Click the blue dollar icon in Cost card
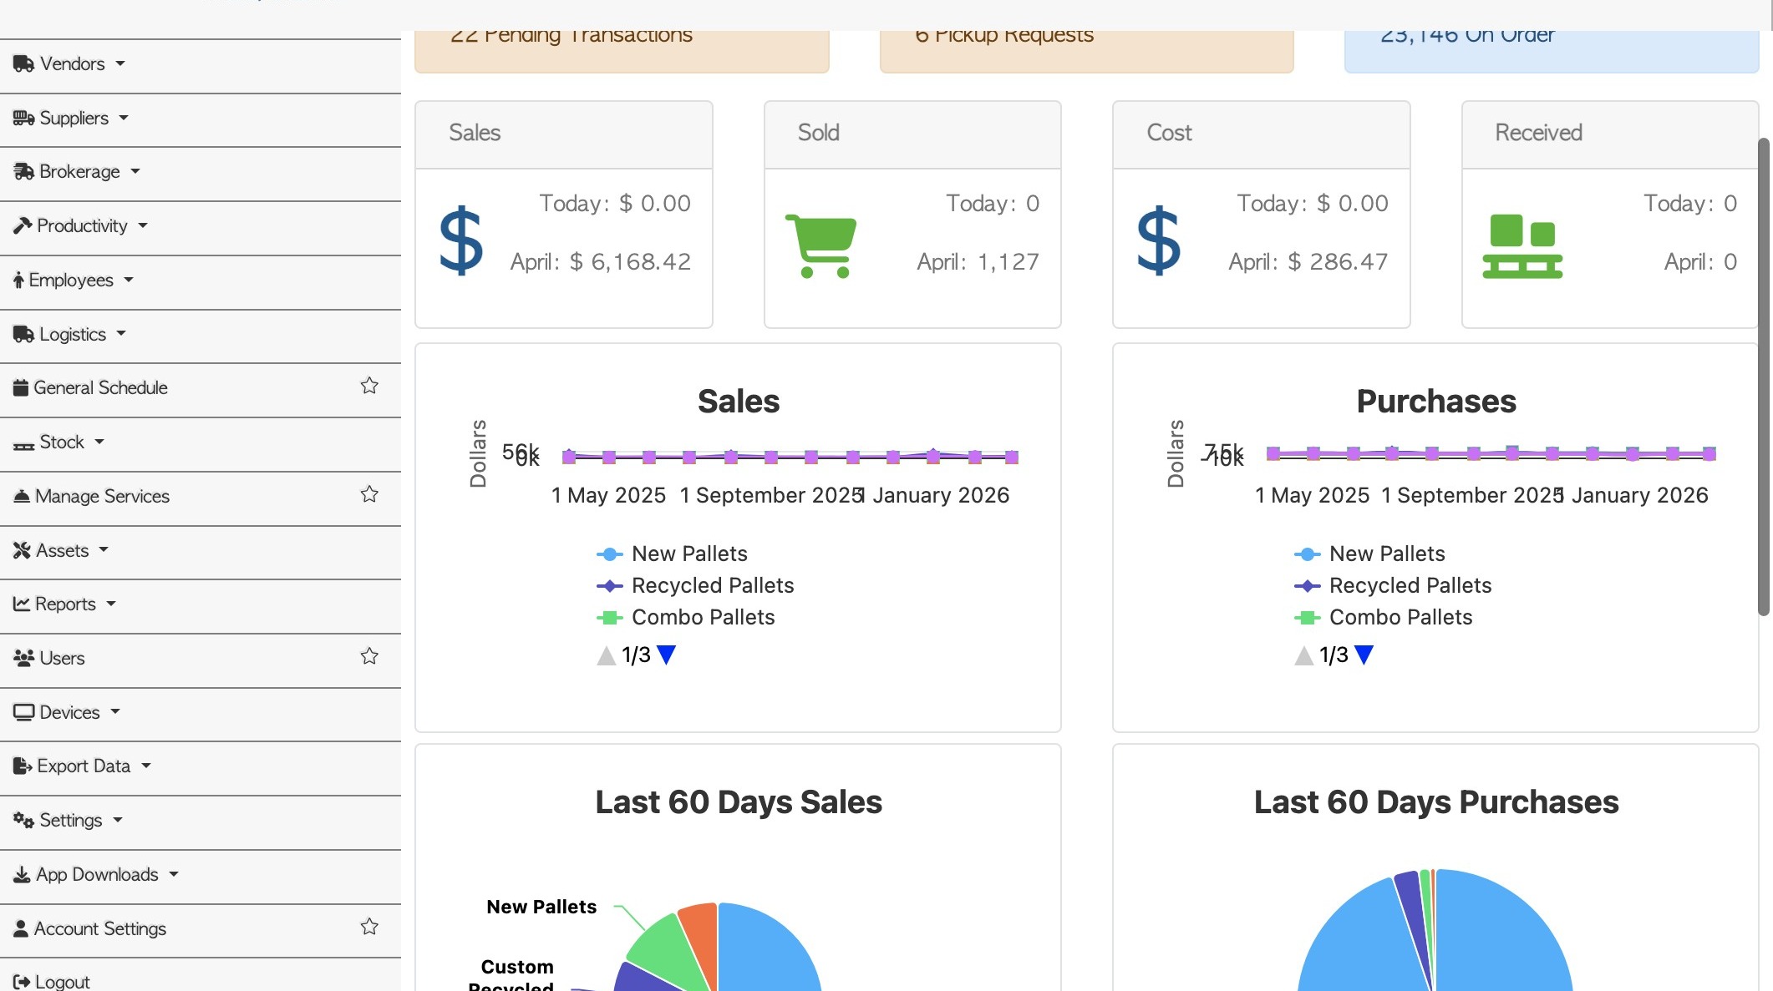 point(1158,241)
